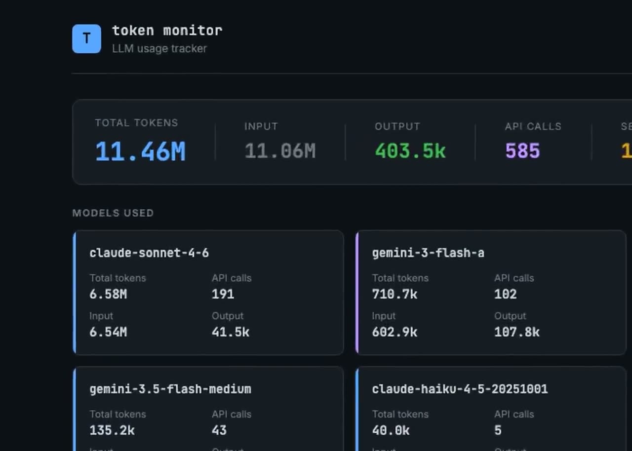Select claude-sonnet input 6.54M
Viewport: 632px width, 451px height.
tap(108, 332)
